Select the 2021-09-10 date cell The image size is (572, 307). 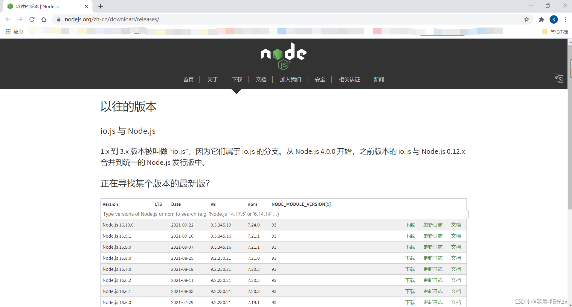tap(182, 236)
